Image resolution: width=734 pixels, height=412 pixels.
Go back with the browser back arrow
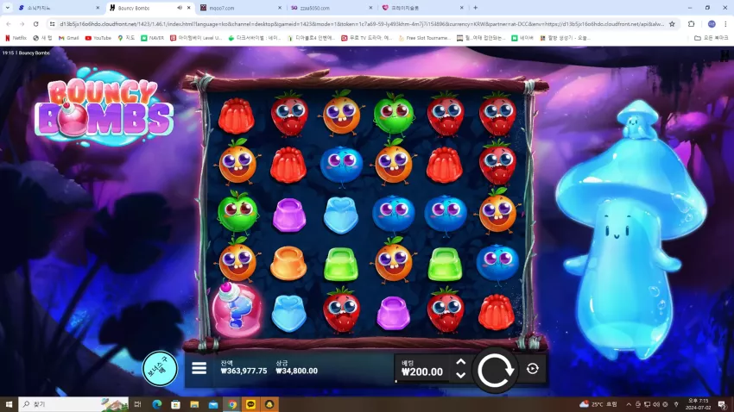tap(9, 24)
